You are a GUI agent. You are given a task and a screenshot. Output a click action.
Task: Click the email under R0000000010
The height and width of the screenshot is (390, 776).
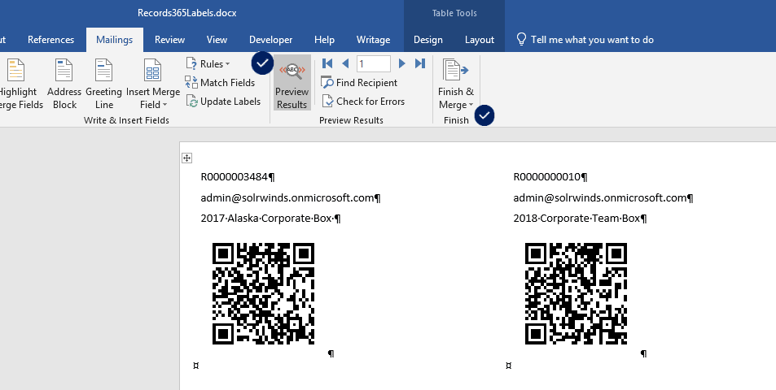click(600, 198)
